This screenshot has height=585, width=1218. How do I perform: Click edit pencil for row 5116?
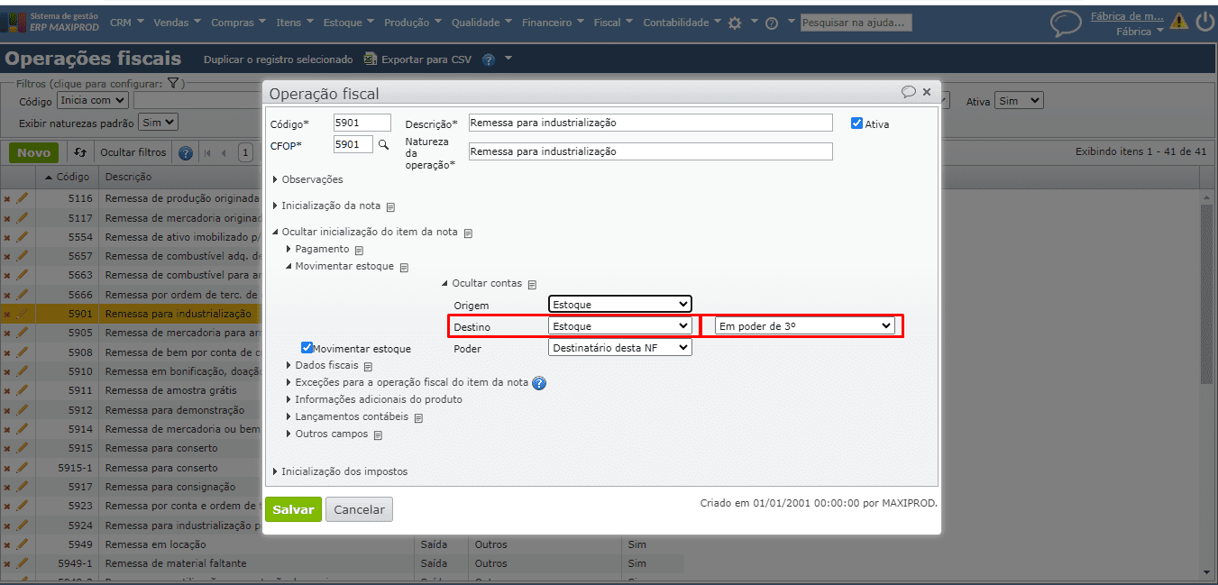tap(23, 197)
